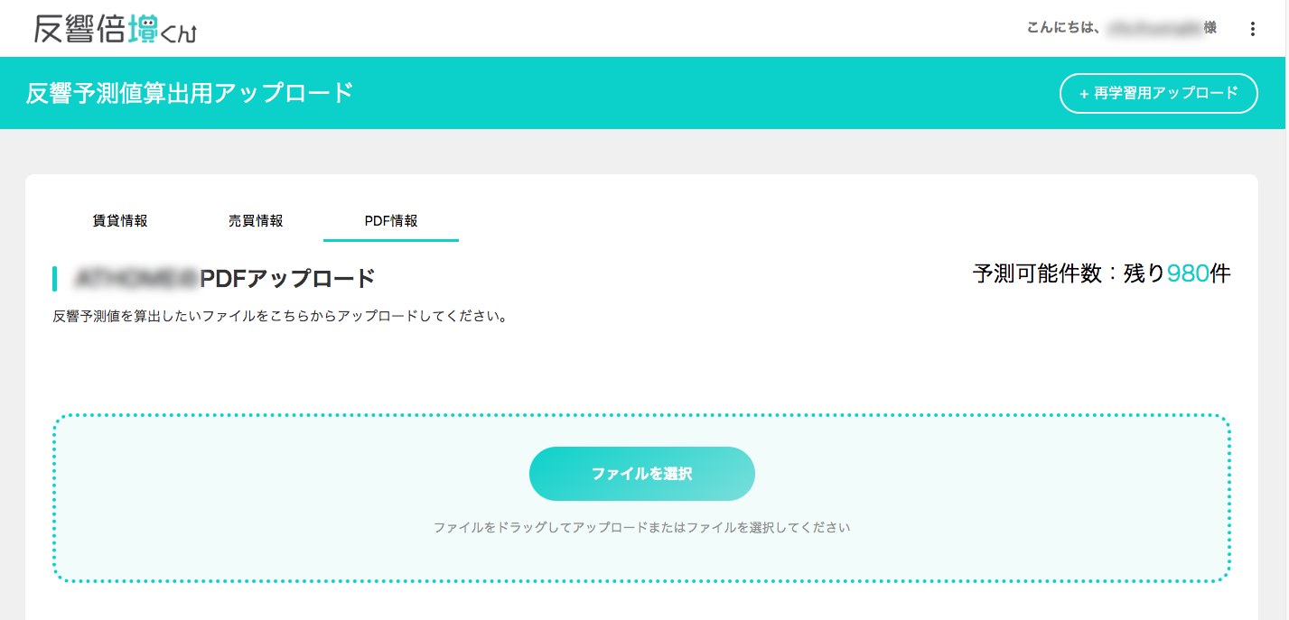This screenshot has width=1289, height=620.
Task: Click the drag-and-drop hint text
Action: point(642,527)
